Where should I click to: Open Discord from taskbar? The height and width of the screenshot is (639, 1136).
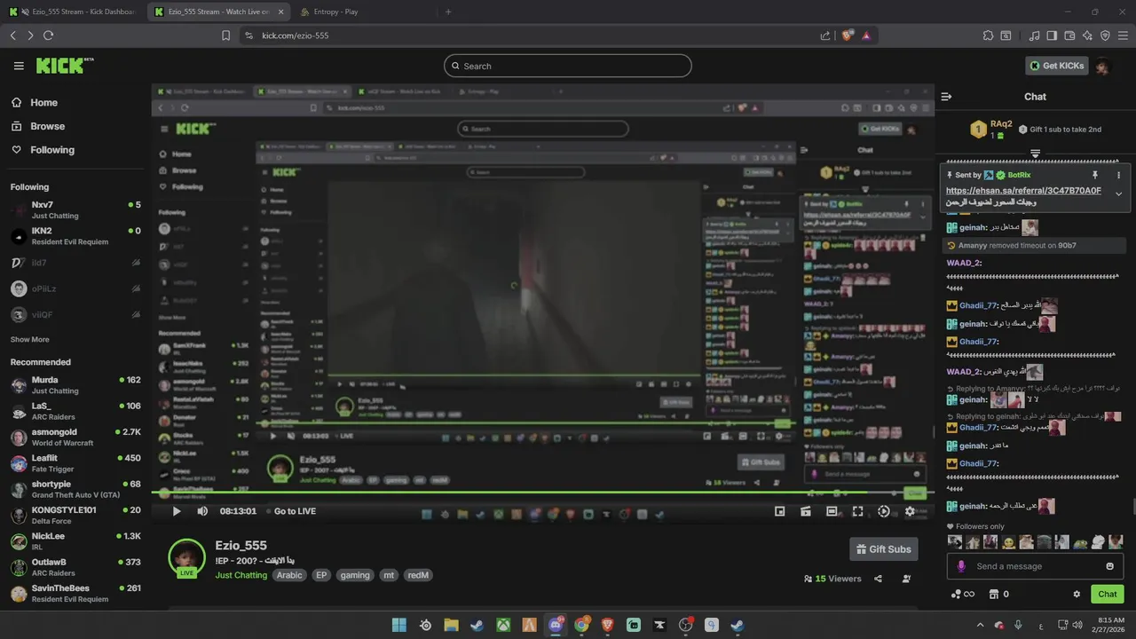[556, 625]
